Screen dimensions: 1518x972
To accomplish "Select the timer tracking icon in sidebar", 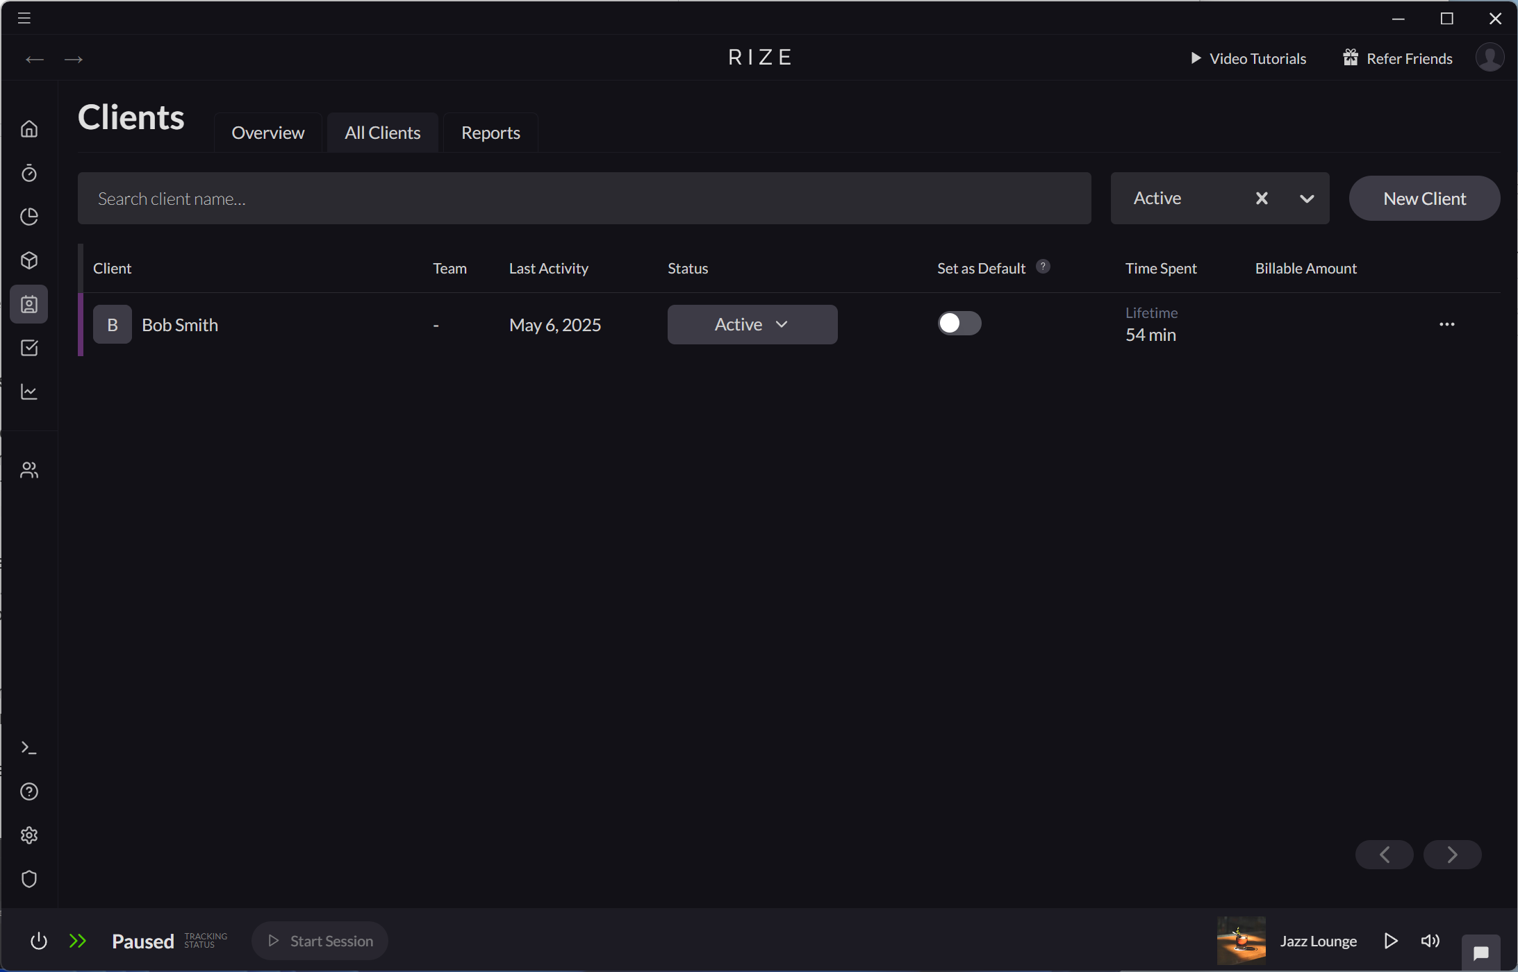I will (x=29, y=174).
